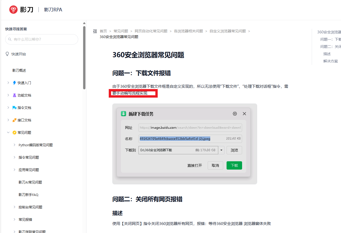The image size is (341, 233).
Task: Click the 常见问题 circle icon
Action: coord(14,133)
